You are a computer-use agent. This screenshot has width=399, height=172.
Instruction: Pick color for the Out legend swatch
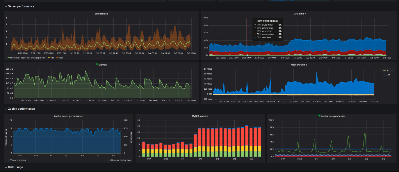click(384, 75)
